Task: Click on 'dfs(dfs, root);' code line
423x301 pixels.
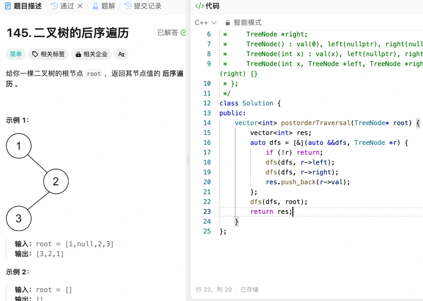Action: 279,202
